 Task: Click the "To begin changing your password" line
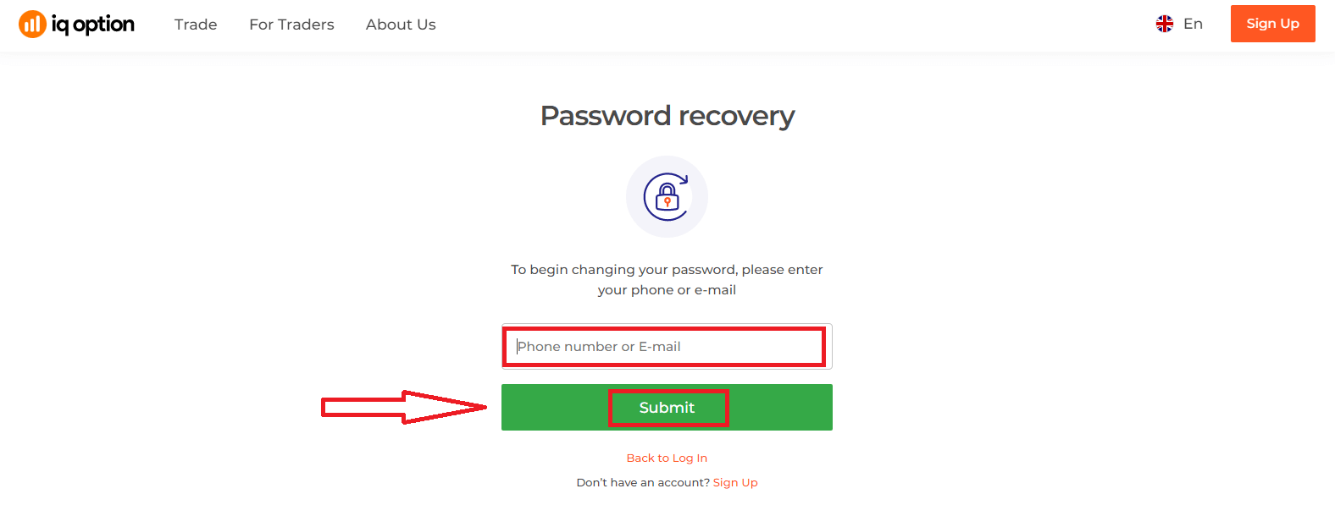pos(667,269)
